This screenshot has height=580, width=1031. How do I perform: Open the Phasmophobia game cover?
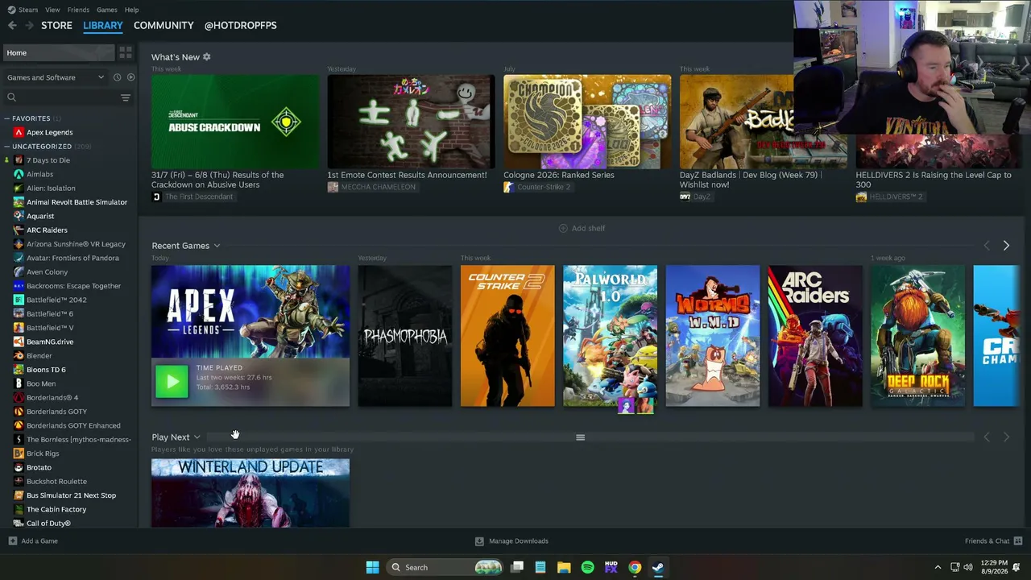click(x=405, y=336)
